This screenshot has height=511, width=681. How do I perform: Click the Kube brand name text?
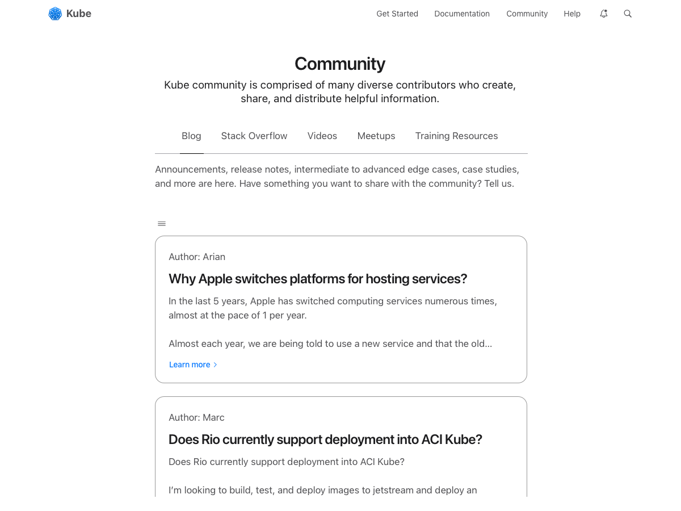79,14
